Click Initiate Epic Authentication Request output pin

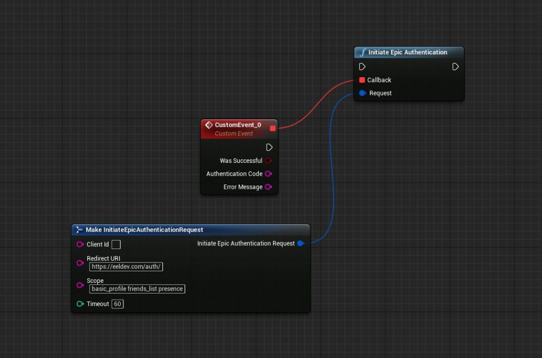[x=301, y=244]
